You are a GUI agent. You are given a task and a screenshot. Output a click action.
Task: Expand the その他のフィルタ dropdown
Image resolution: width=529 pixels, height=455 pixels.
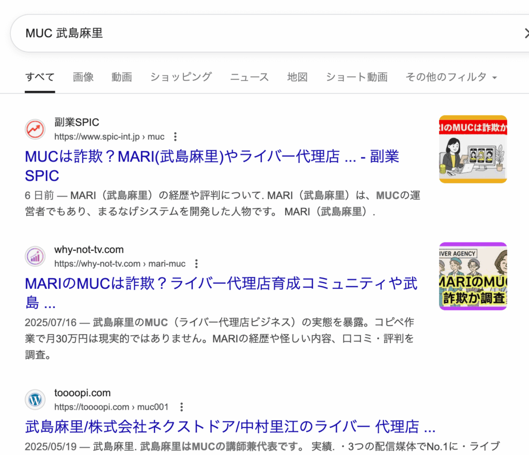pyautogui.click(x=452, y=77)
